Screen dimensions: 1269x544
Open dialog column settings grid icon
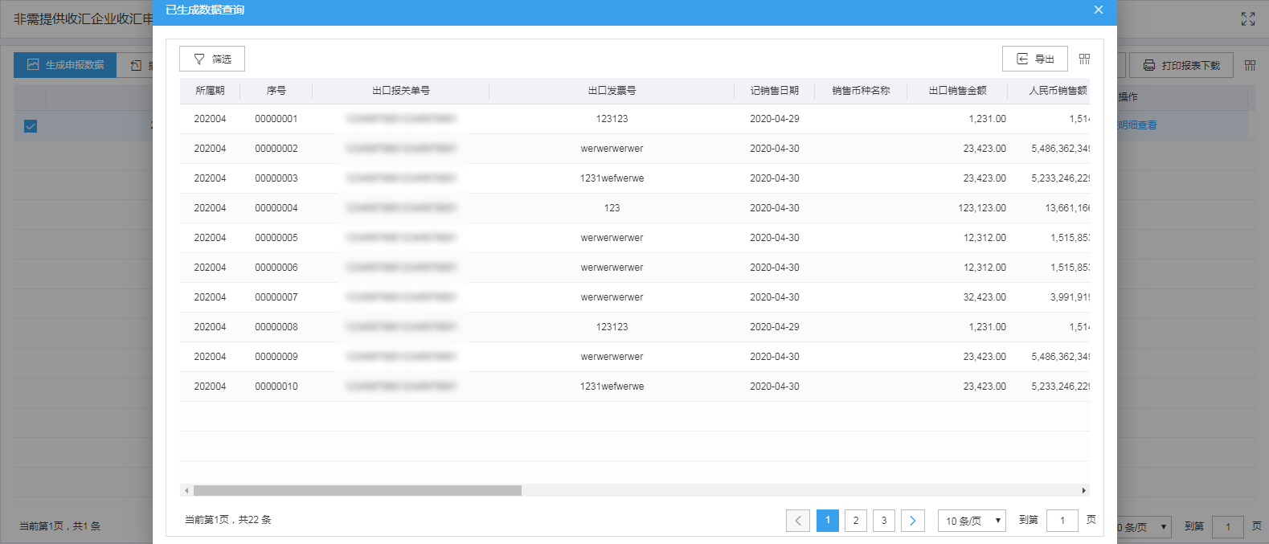[x=1084, y=59]
